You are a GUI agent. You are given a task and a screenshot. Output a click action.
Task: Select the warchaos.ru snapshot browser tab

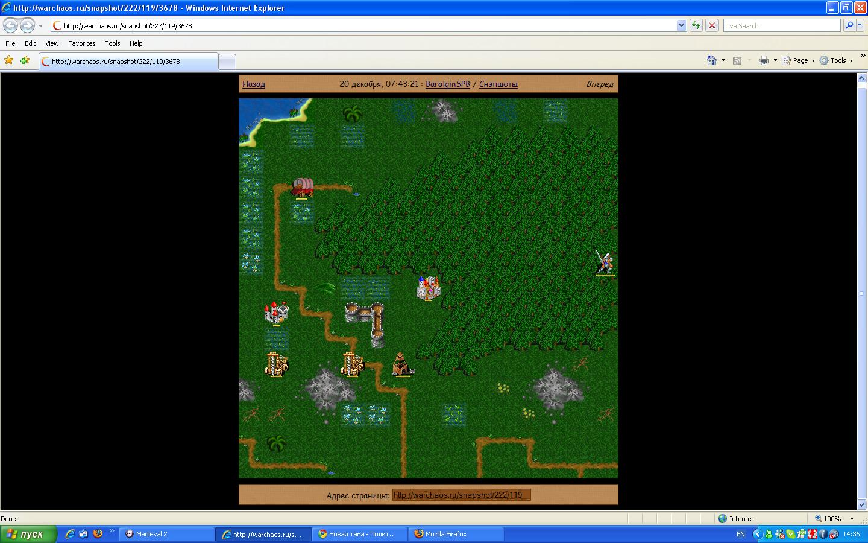click(128, 62)
